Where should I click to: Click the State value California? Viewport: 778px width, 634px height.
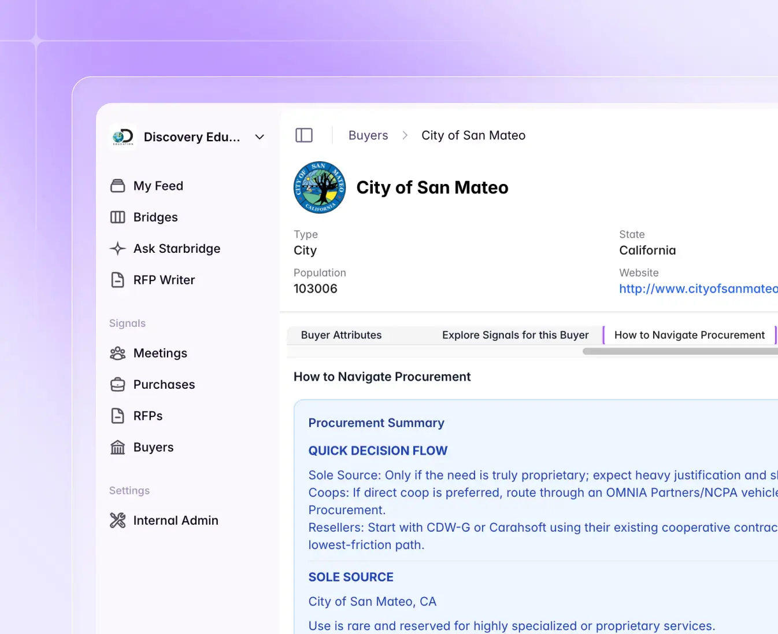[647, 250]
